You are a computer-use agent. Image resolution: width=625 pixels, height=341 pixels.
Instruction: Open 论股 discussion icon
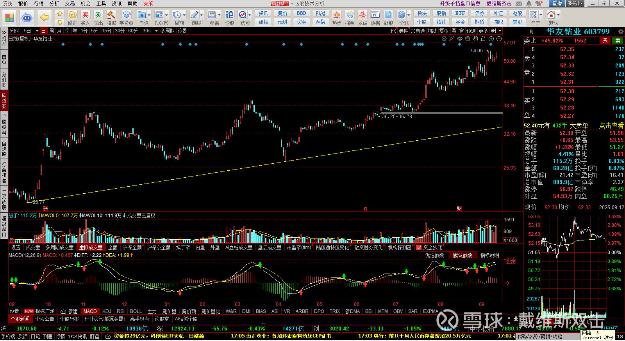coord(229,18)
